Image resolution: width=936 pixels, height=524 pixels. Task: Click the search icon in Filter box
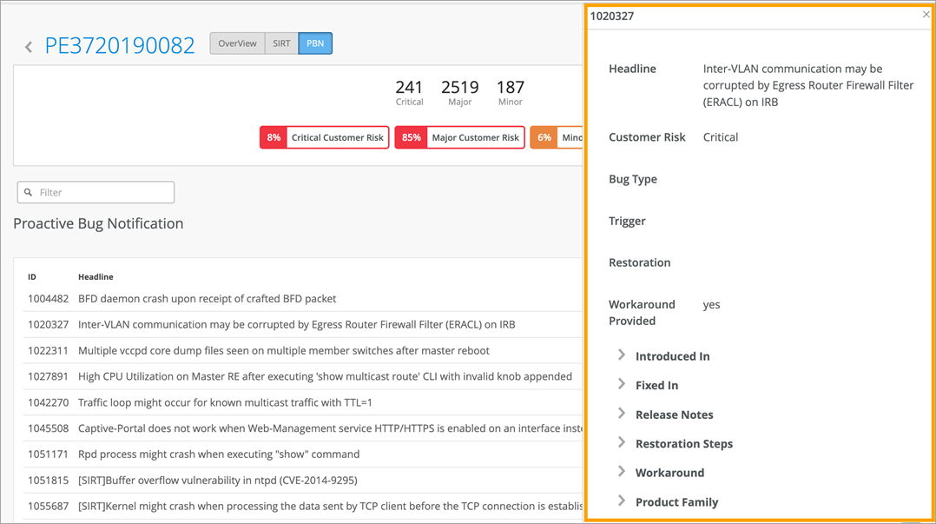click(28, 192)
